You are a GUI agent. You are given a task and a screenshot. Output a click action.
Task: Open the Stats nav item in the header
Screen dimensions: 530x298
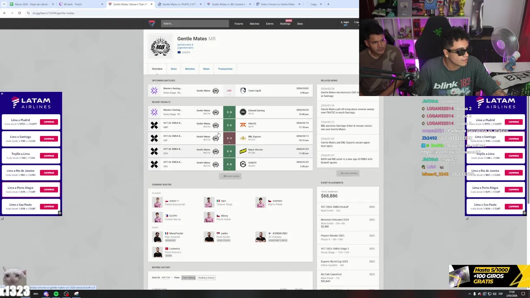[x=300, y=24]
